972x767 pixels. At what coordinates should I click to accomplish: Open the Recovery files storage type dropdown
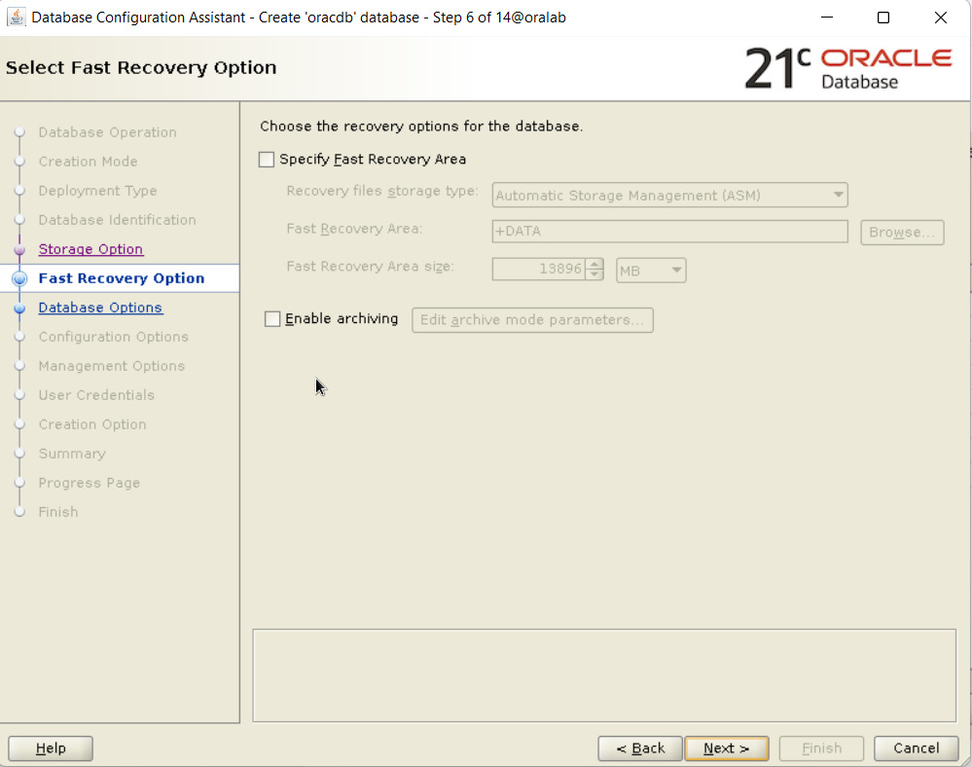[838, 195]
